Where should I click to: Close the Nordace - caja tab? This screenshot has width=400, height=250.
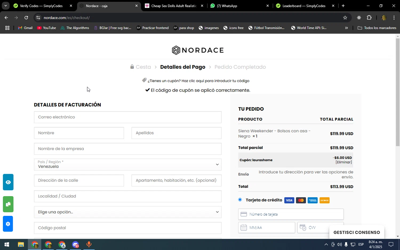(137, 6)
